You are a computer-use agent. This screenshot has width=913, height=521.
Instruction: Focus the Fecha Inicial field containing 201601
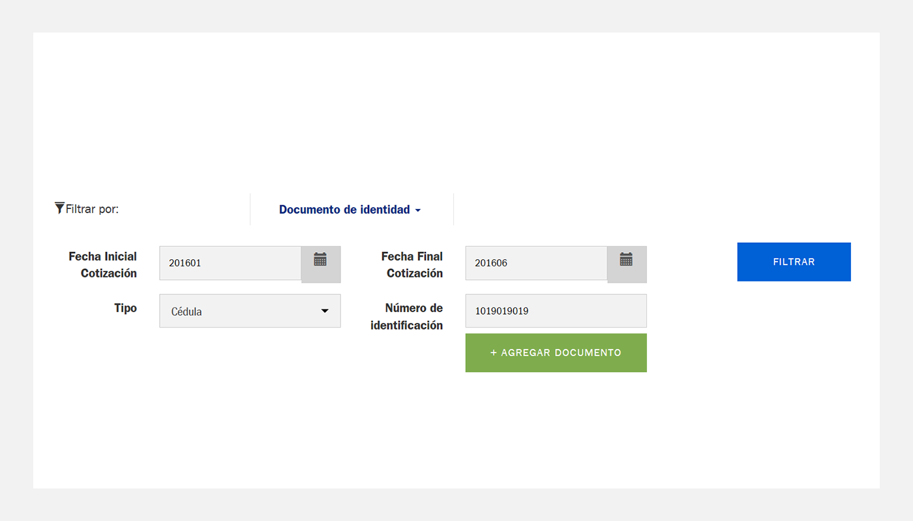[x=230, y=263]
